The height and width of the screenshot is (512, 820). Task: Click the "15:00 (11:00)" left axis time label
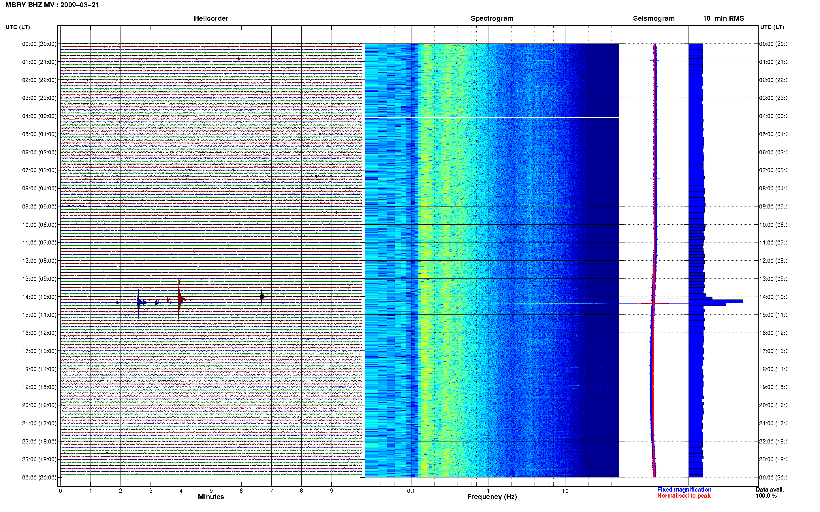[39, 314]
